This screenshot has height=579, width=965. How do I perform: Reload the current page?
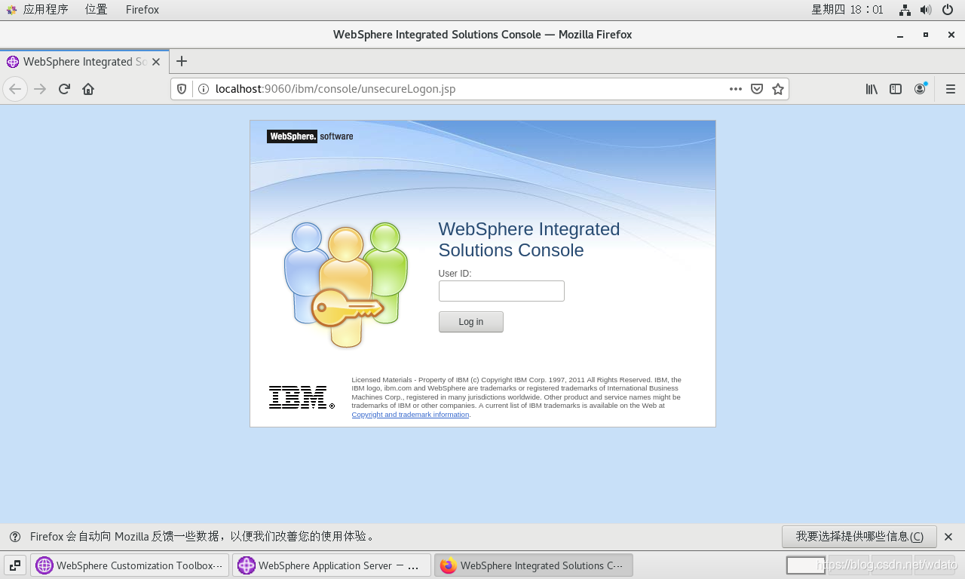coord(64,89)
